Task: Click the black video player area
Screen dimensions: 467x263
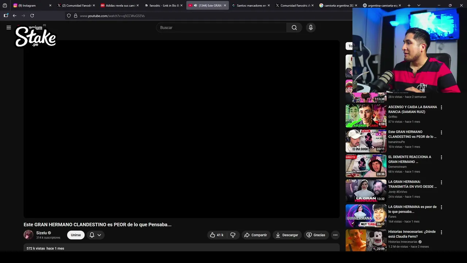Action: 182,129
